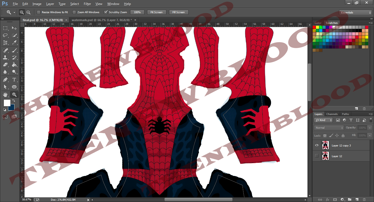Open the Opacity slider dropdown
Viewport: 374px width, 202px height.
(x=370, y=128)
